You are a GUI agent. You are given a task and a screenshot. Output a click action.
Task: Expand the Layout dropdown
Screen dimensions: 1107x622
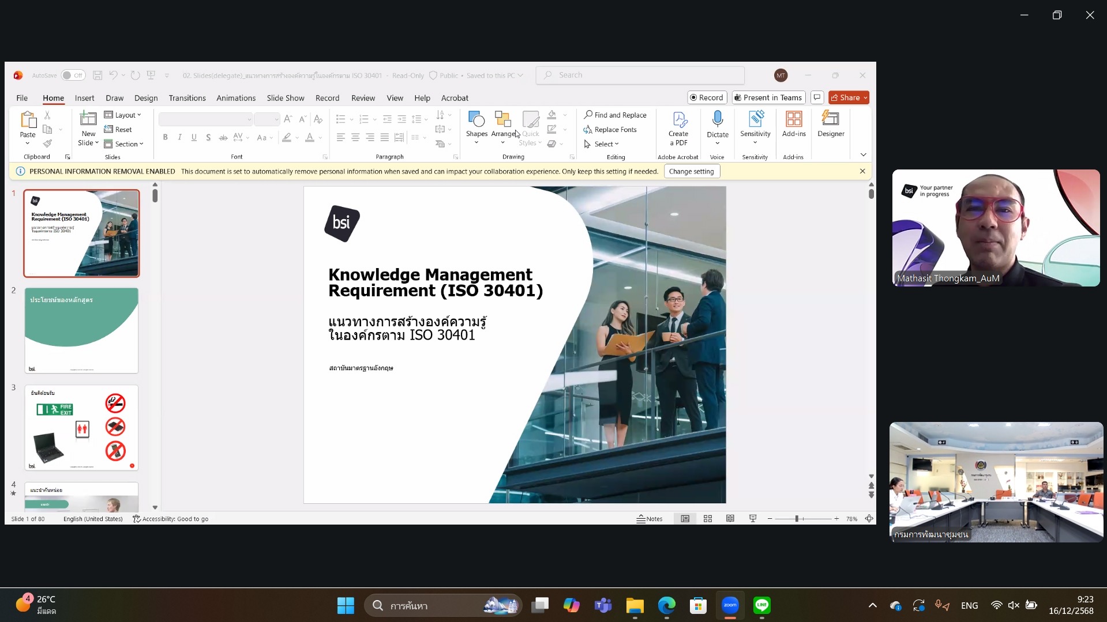click(x=123, y=115)
